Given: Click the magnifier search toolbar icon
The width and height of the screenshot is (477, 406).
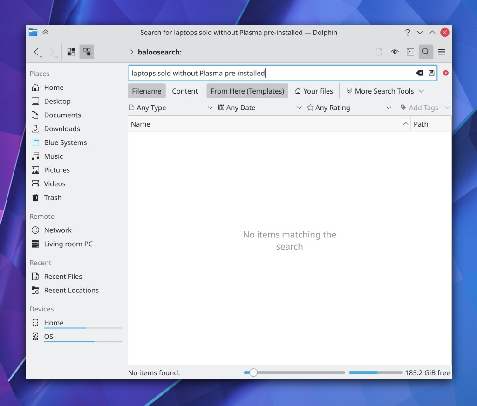Looking at the screenshot, I should 425,52.
